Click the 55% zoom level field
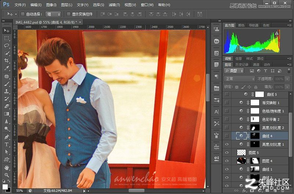Screen dimensions: 294x194 (19, 191)
